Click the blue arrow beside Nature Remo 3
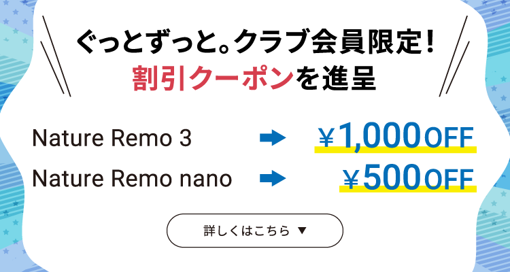This screenshot has height=272, width=510. (273, 138)
